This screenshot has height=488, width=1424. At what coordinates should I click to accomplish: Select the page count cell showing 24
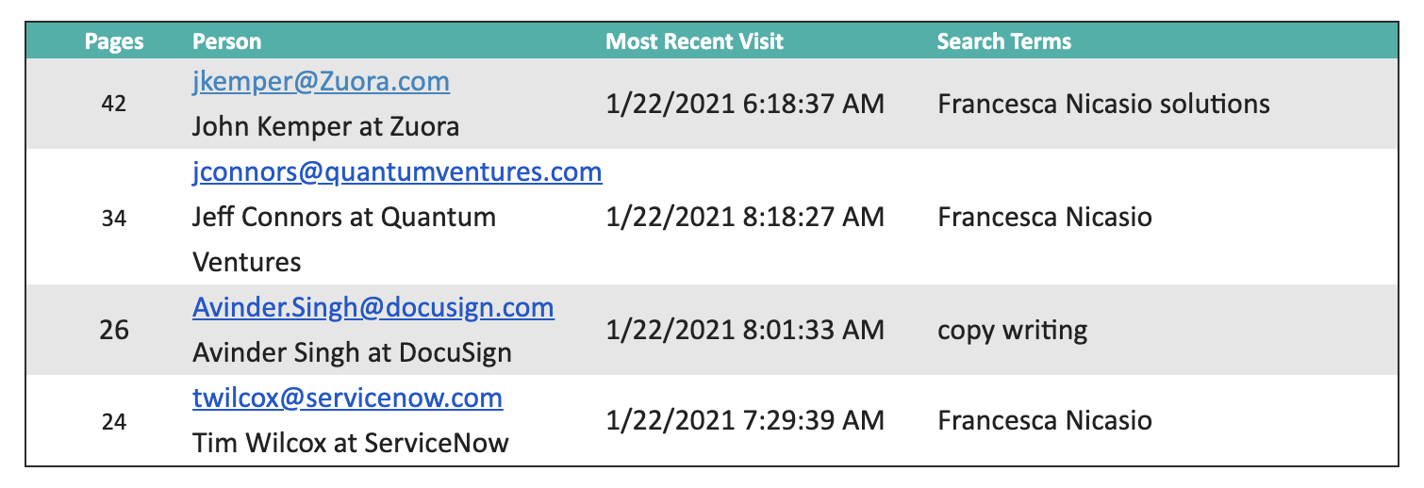tap(114, 421)
